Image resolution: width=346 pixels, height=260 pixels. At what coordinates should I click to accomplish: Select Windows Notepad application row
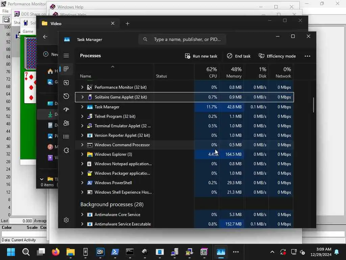[184, 164]
